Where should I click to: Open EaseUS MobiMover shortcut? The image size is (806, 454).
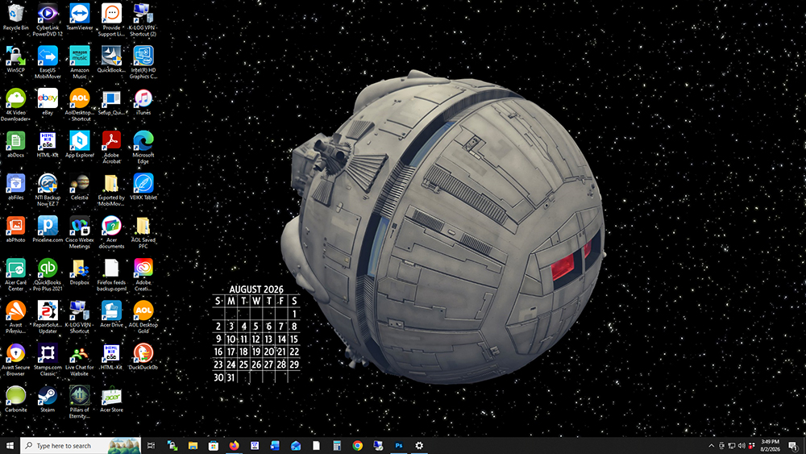click(x=48, y=62)
